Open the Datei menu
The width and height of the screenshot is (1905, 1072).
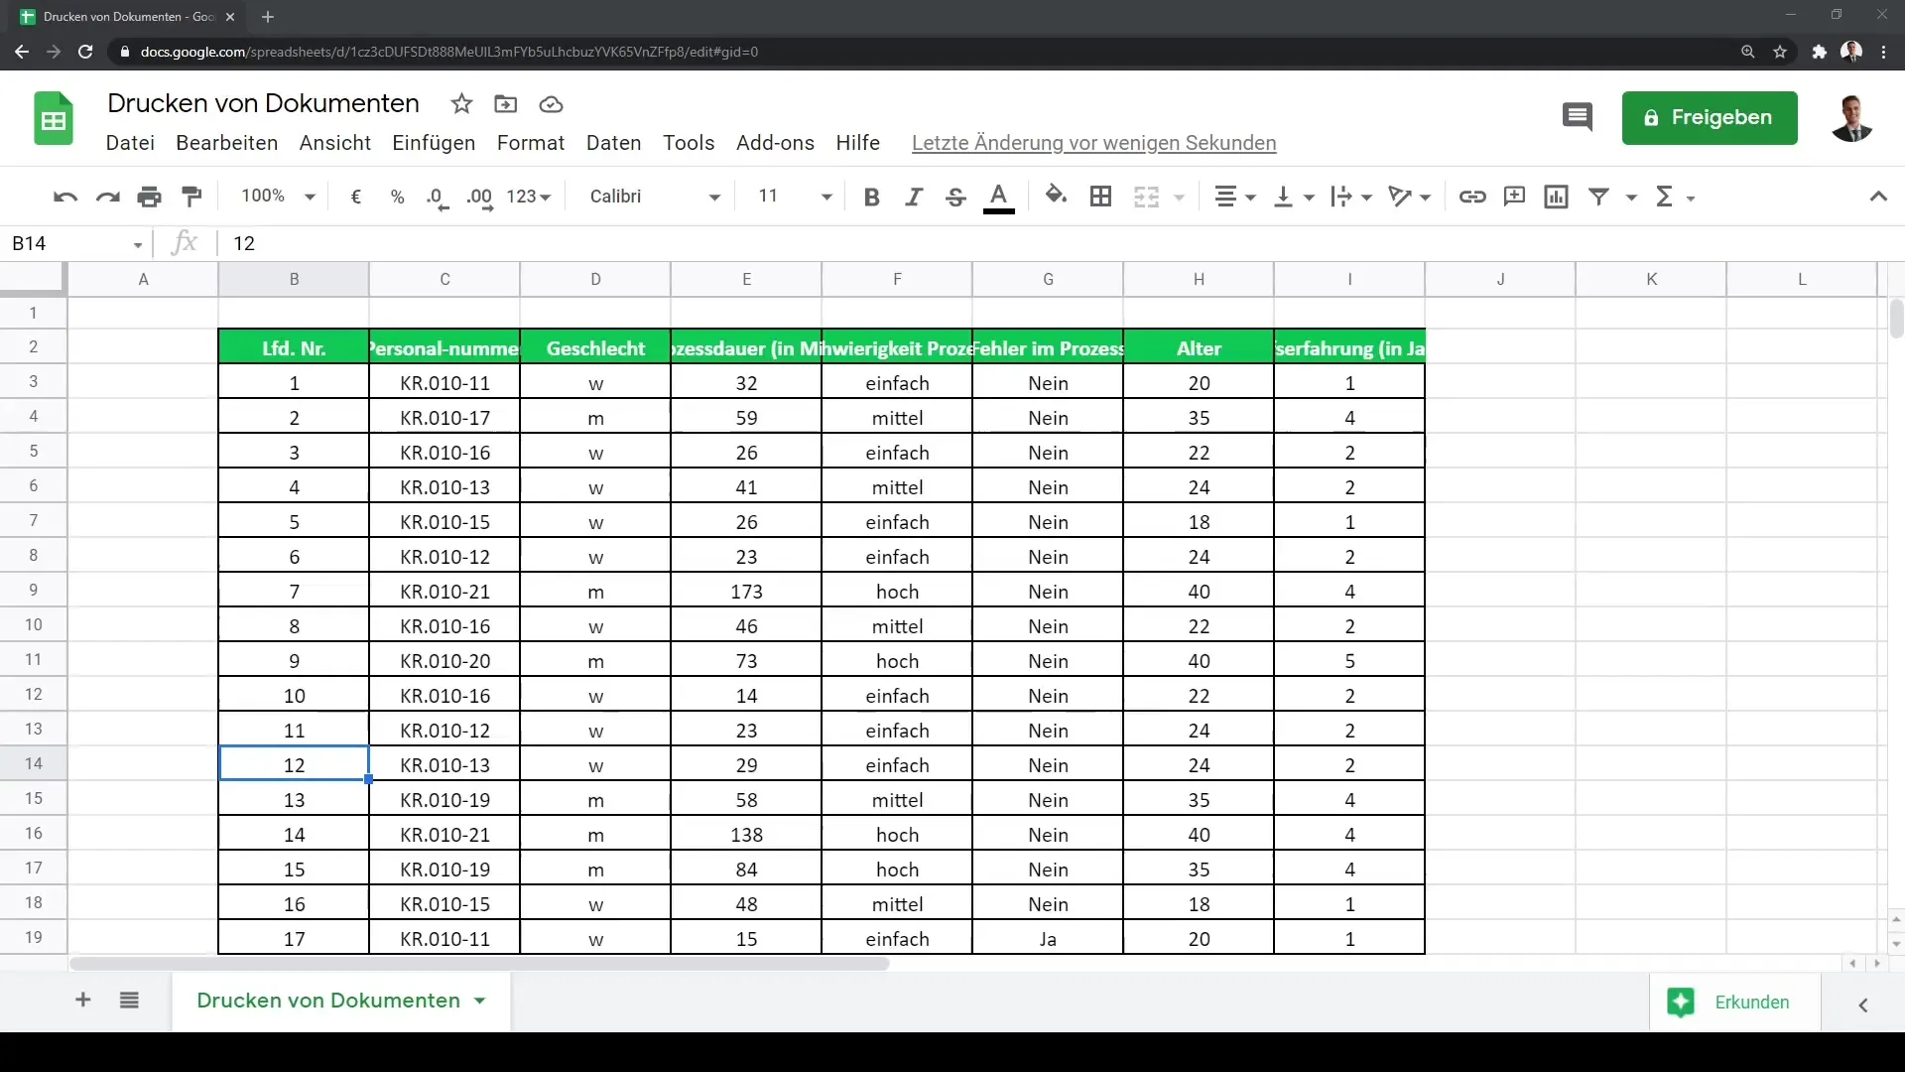tap(130, 143)
